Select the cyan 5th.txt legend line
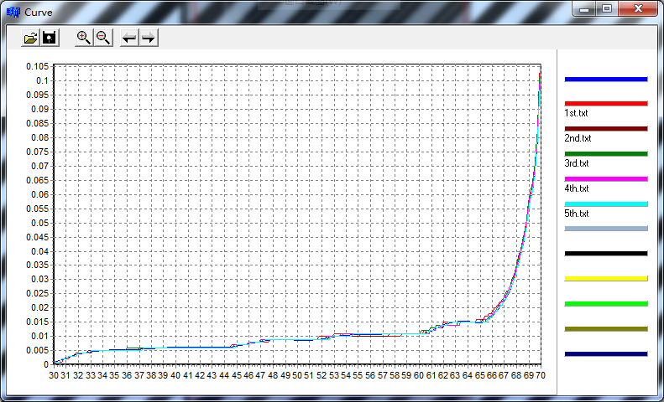 [605, 204]
